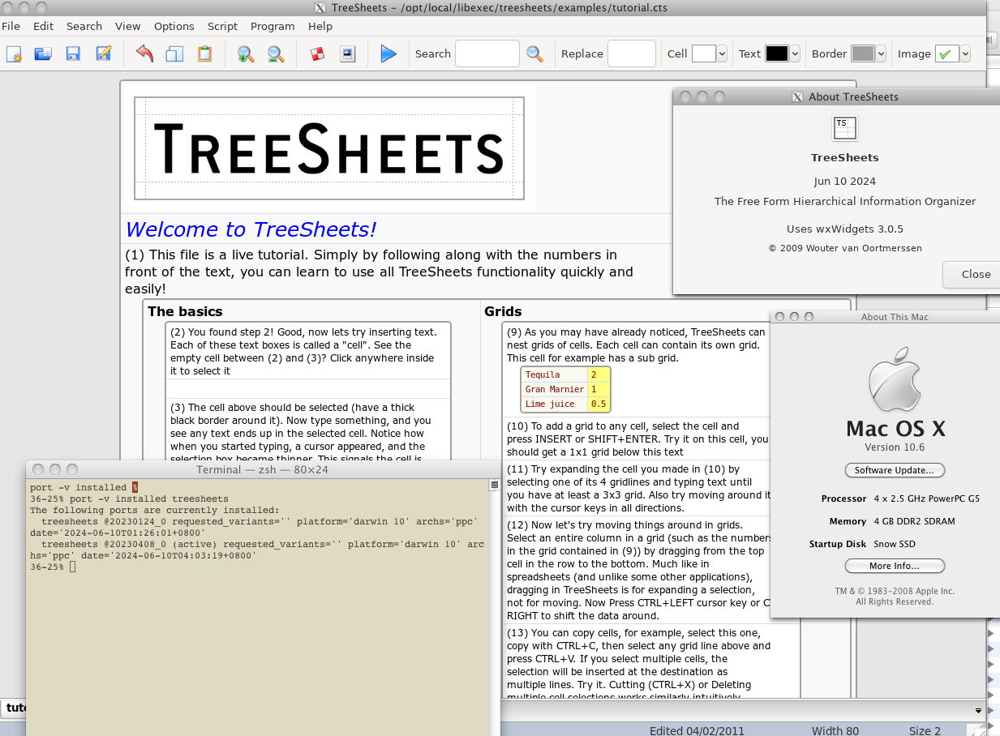Click the Terminal prompt cursor line
Viewport: 1000px width, 736px height.
[52, 567]
